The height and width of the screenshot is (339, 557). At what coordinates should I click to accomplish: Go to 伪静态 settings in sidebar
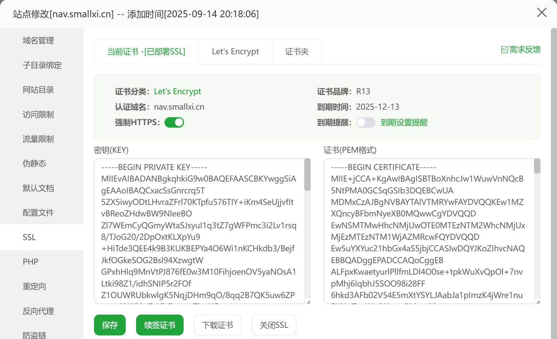pos(35,164)
